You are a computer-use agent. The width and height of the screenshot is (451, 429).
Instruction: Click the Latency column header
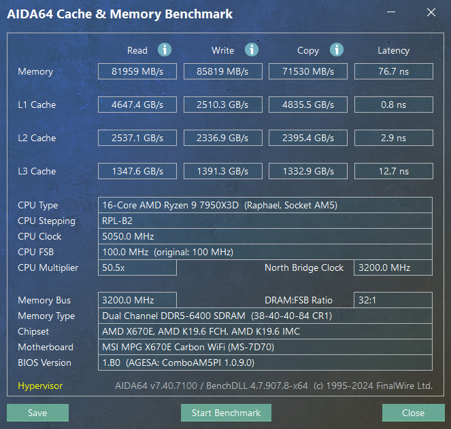(x=393, y=51)
